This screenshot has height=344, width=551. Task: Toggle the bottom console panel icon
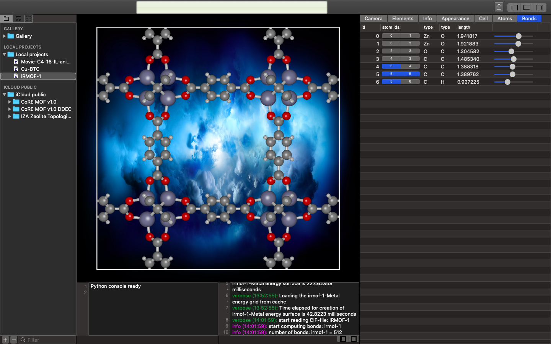coord(527,7)
